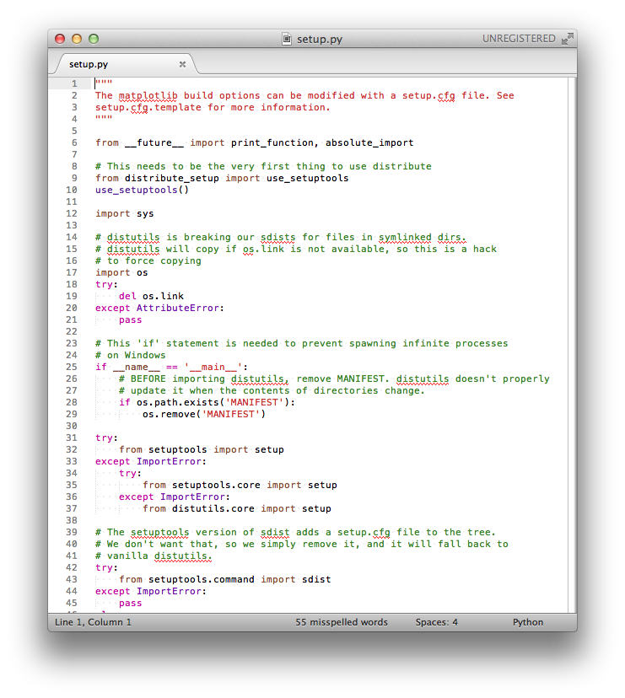
Task: Click the yellow minimize window button
Action: [77, 39]
